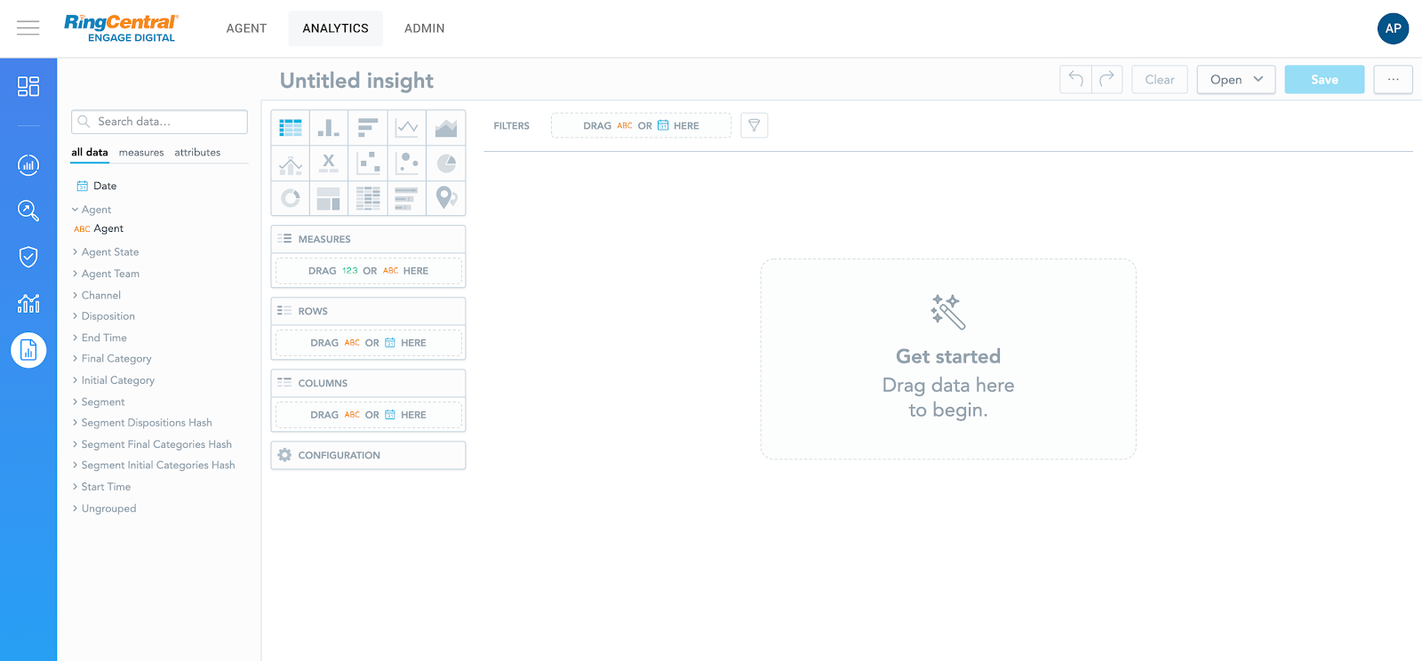Open the hamburger navigation menu
The height and width of the screenshot is (661, 1422).
click(x=28, y=28)
